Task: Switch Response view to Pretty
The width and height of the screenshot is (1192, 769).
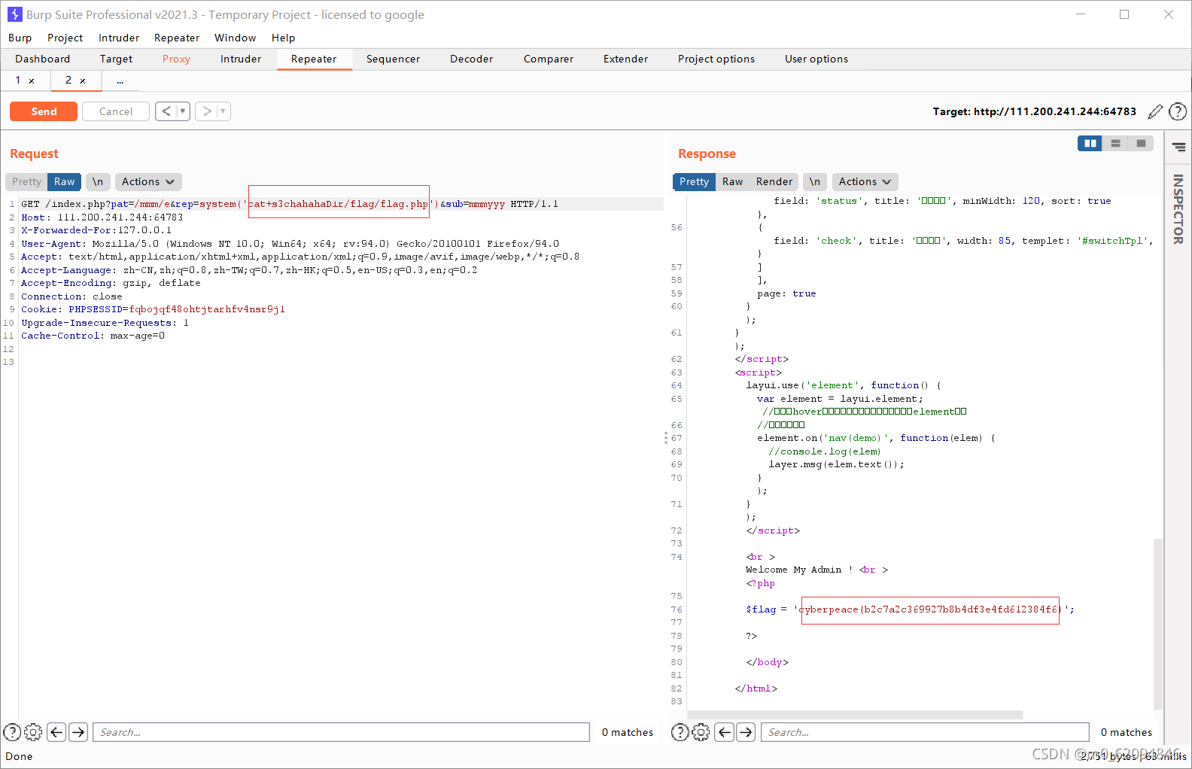Action: 694,181
